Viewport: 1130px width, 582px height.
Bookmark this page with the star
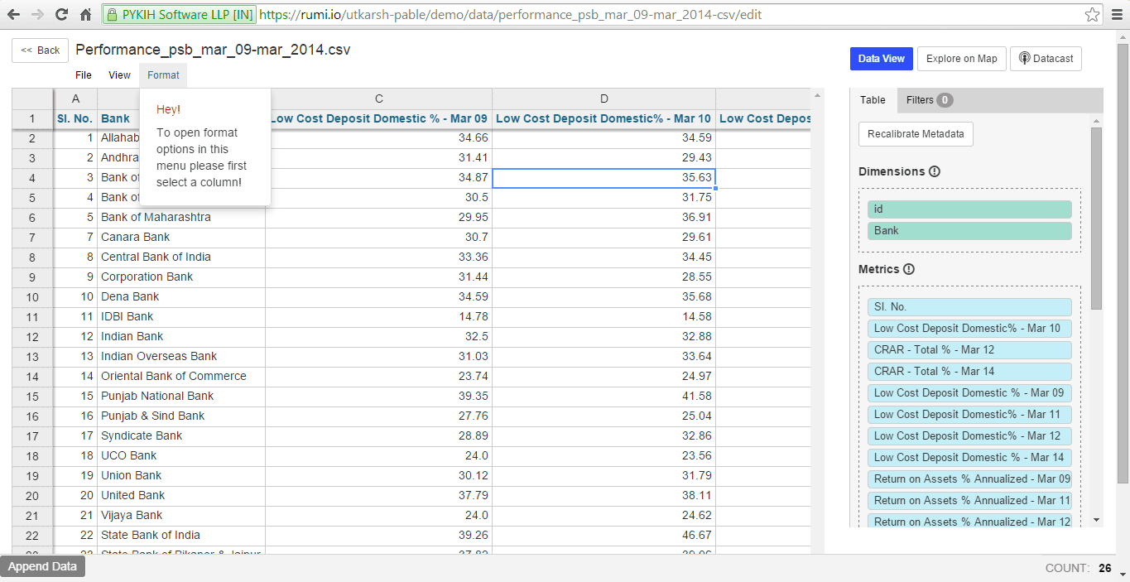(x=1092, y=15)
